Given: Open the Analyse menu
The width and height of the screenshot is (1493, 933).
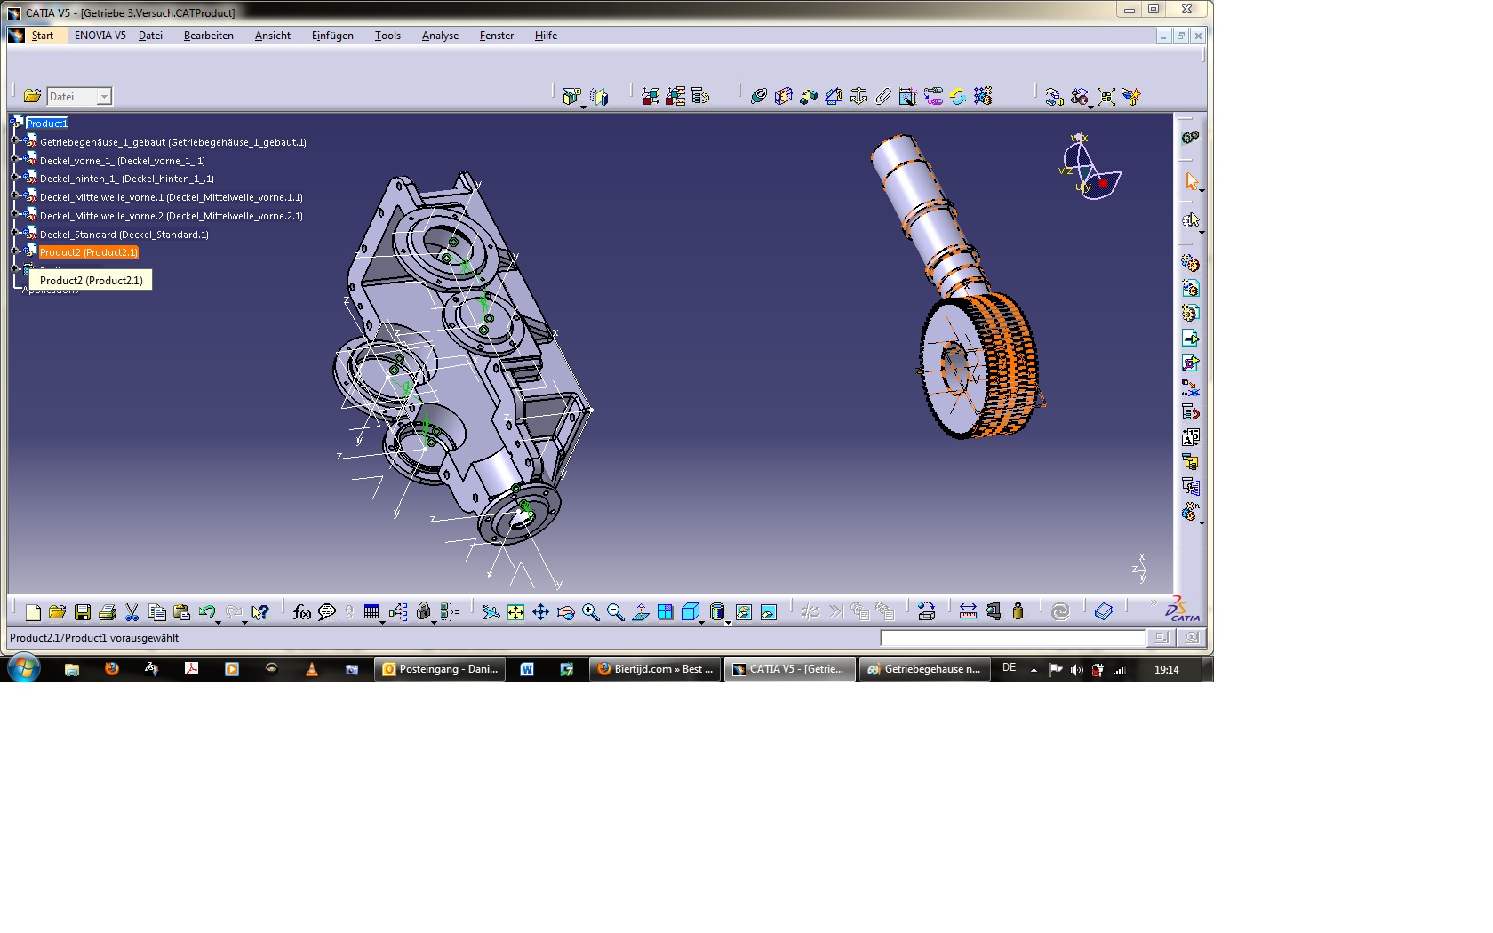Looking at the screenshot, I should (440, 36).
